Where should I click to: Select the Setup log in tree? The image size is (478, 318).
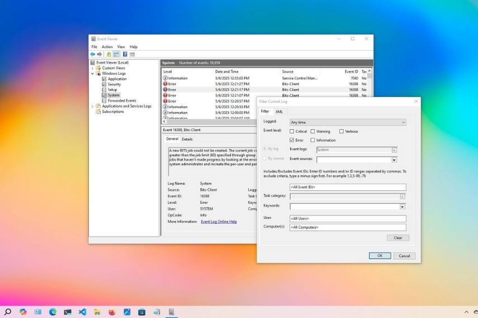(x=112, y=90)
